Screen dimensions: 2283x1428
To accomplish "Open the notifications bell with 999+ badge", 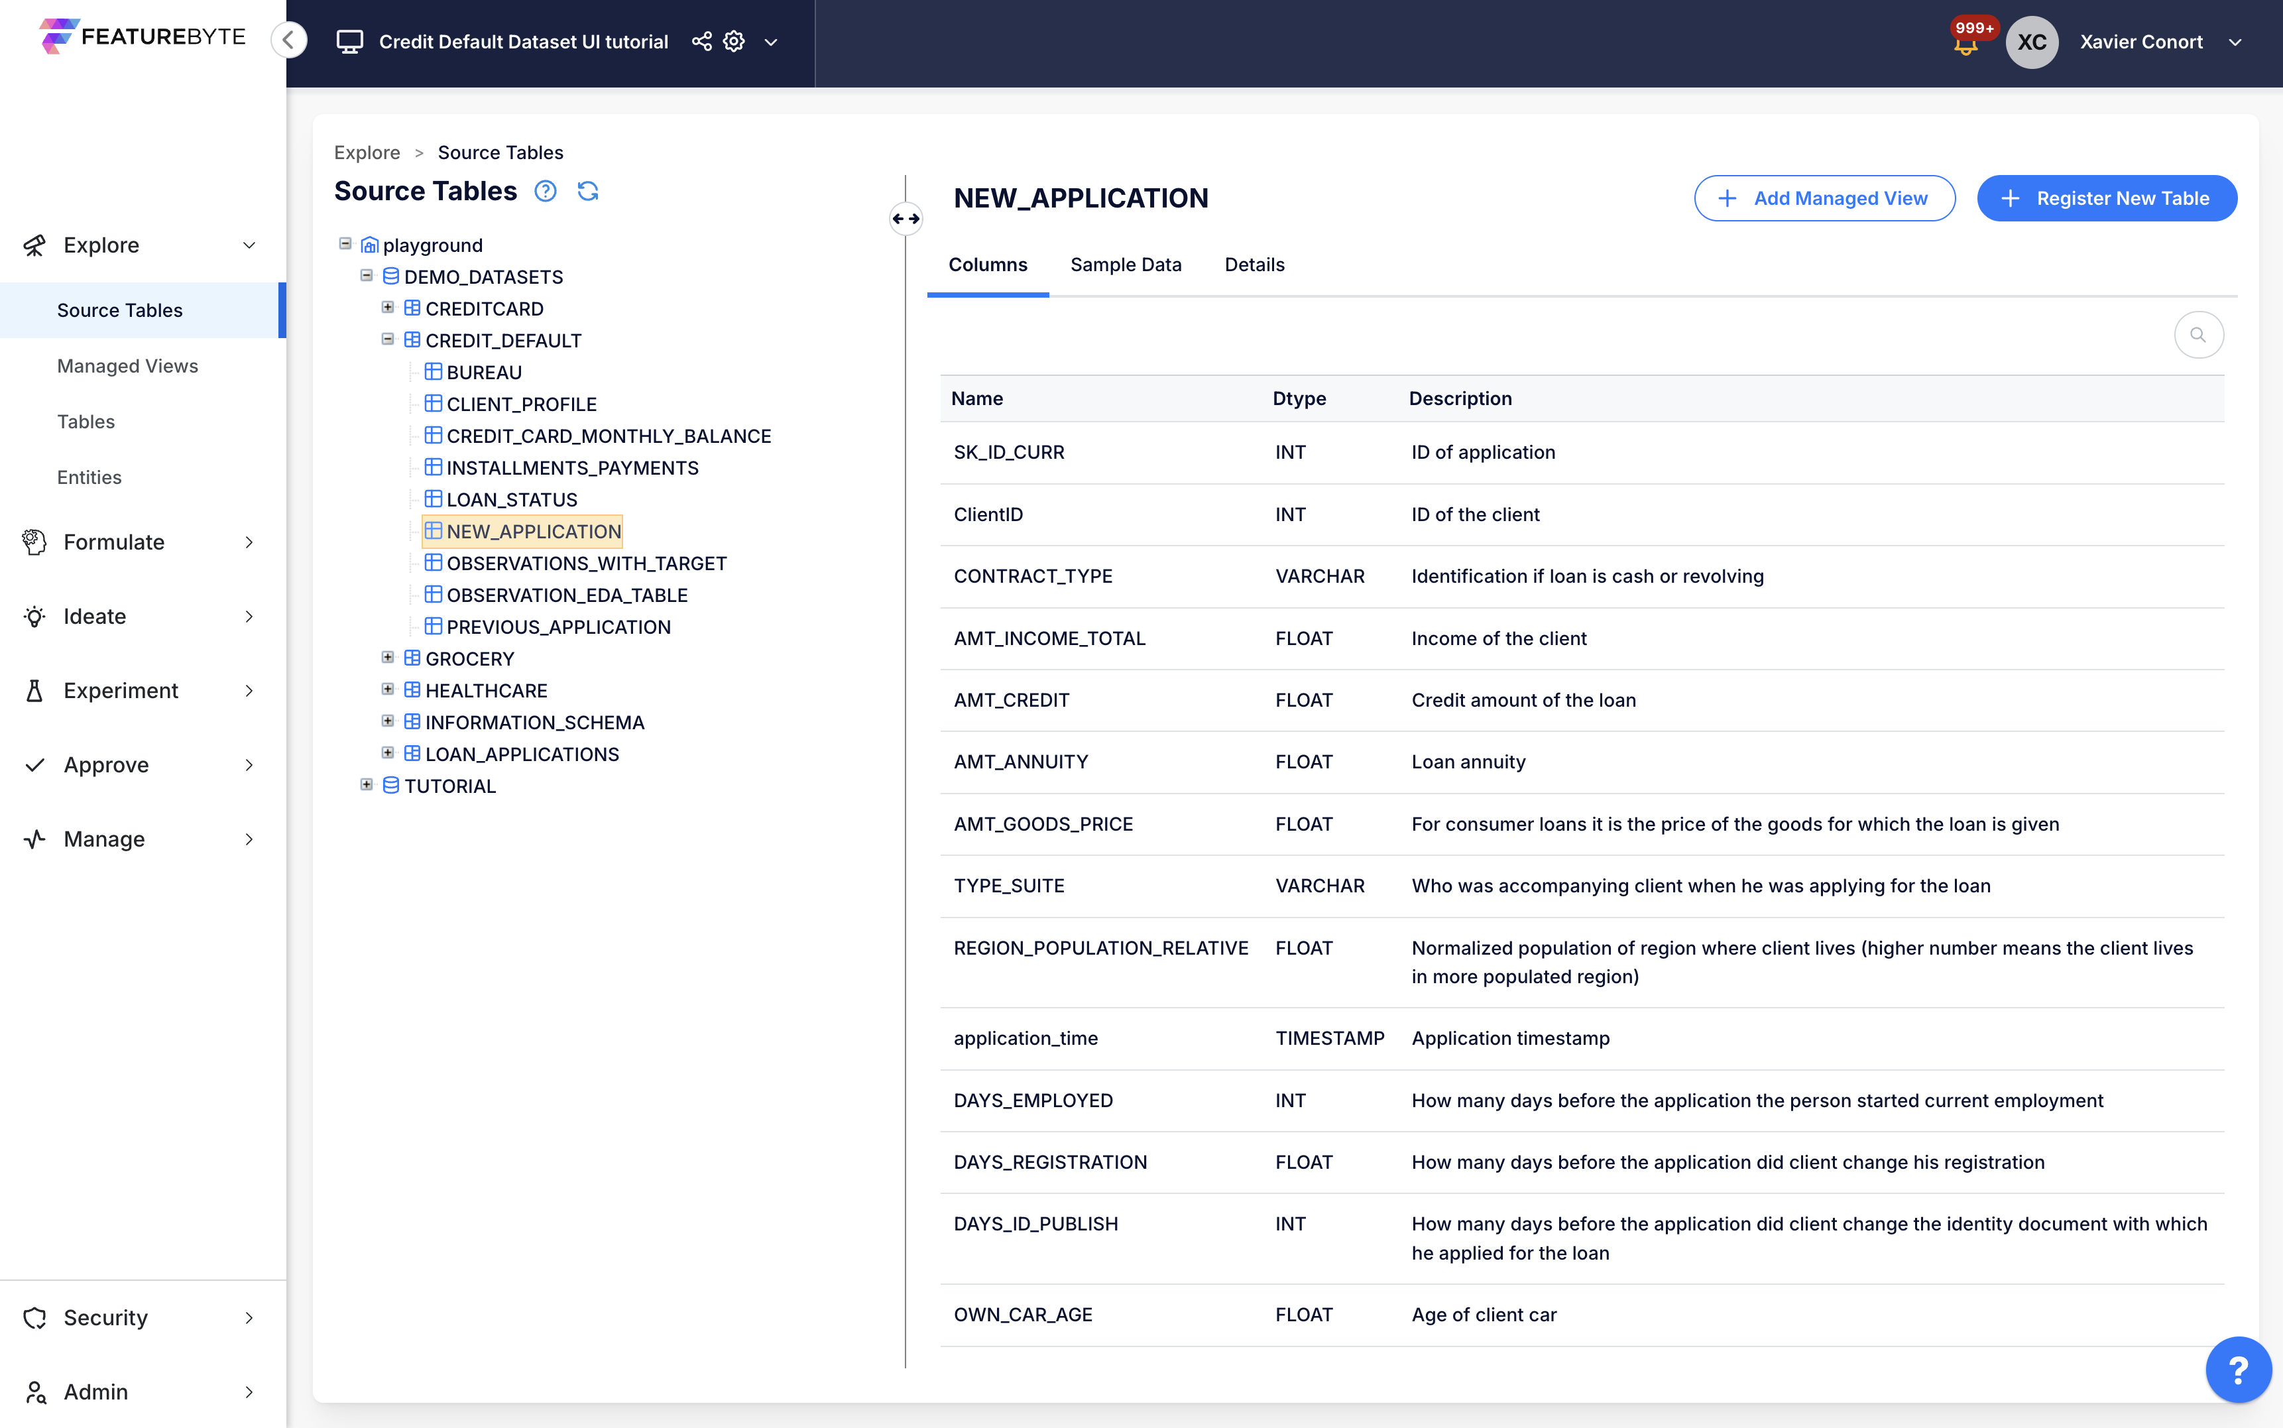I will pos(1965,44).
